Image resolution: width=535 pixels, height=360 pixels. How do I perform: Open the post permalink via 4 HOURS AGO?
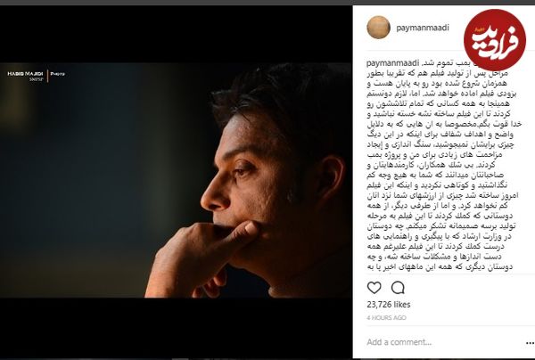coord(387,318)
